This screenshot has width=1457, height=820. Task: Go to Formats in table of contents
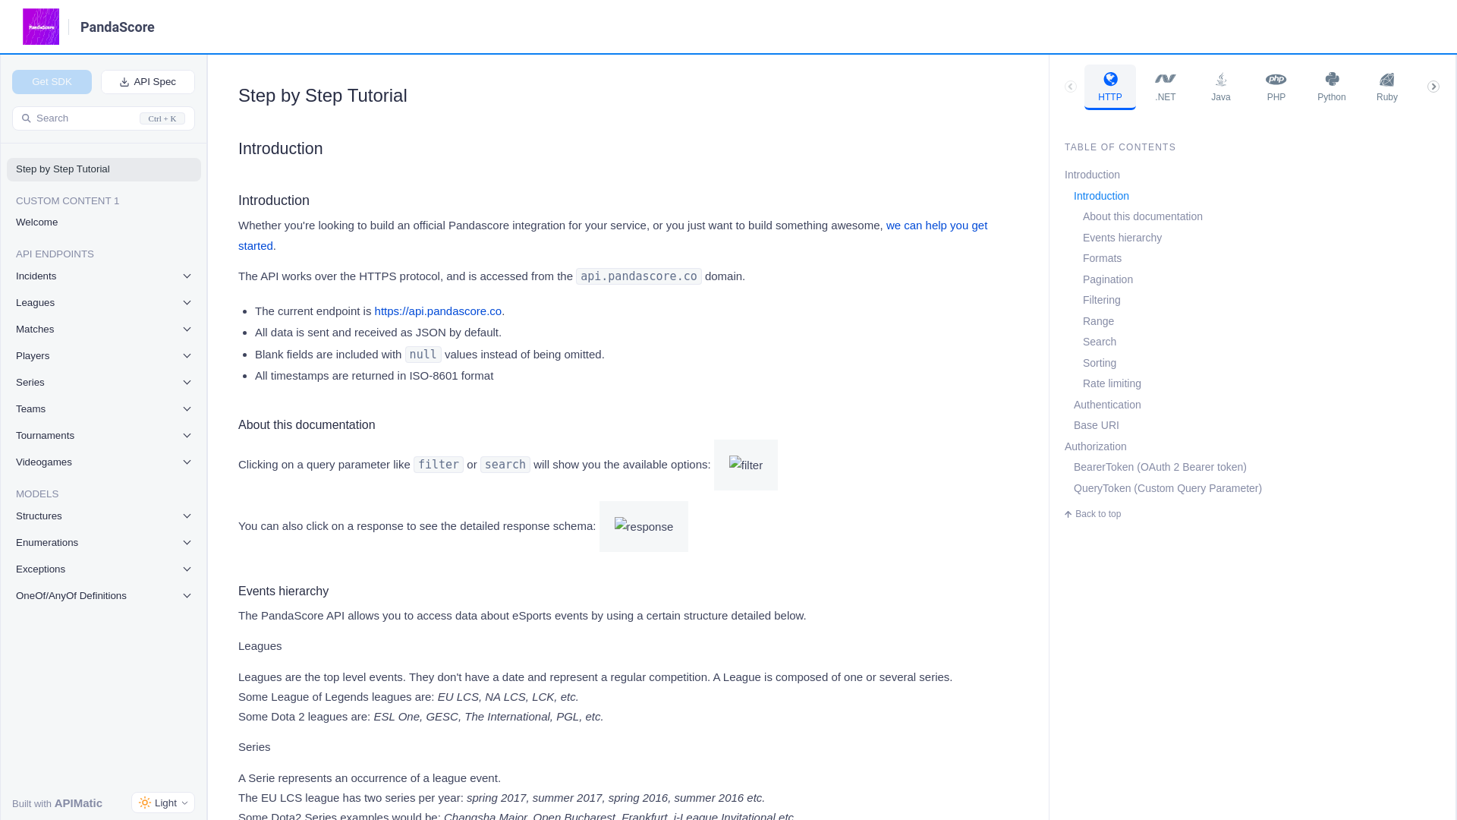click(x=1102, y=259)
